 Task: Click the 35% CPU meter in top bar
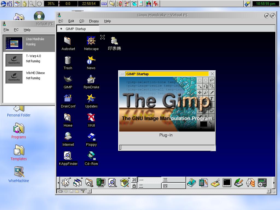point(51,4)
